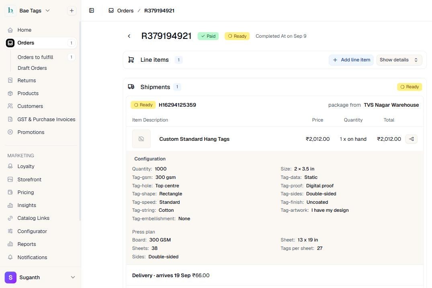
Task: Click the plus button beside Bae Tags
Action: 72,10
